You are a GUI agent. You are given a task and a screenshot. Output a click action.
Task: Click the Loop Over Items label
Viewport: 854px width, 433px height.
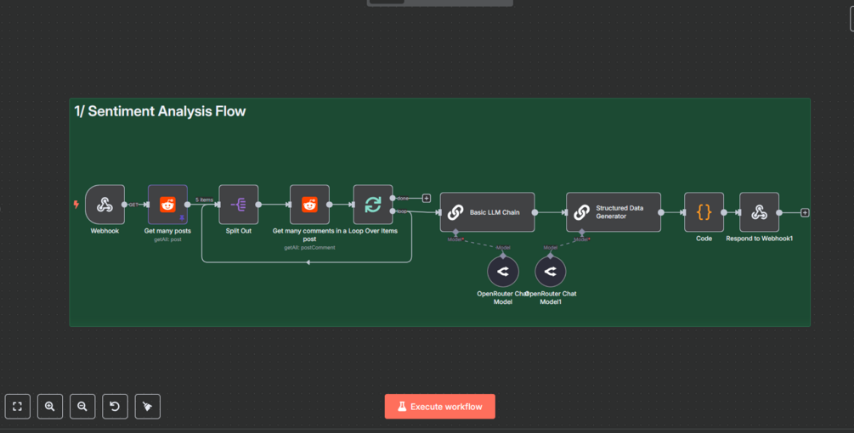click(x=373, y=231)
